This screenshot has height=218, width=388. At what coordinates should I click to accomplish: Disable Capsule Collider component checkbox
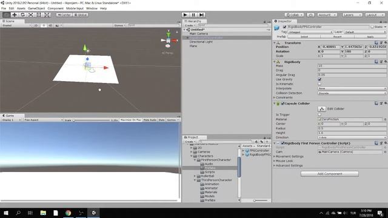coord(283,104)
